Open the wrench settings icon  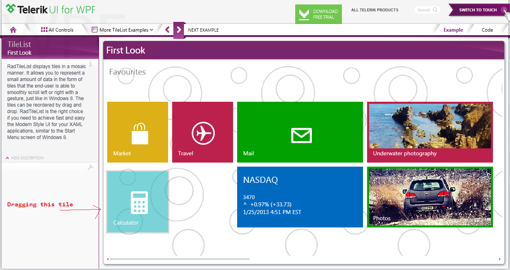pyautogui.click(x=91, y=167)
